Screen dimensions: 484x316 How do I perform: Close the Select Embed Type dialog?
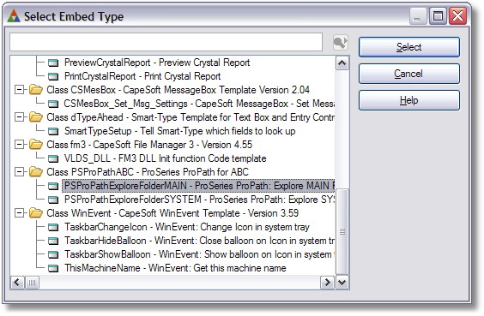(x=457, y=16)
